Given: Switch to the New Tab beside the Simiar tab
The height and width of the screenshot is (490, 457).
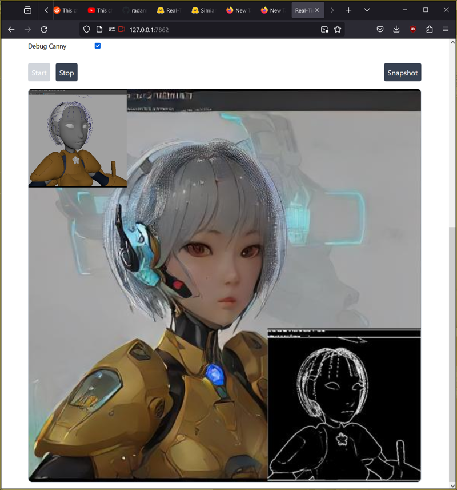Looking at the screenshot, I should pyautogui.click(x=239, y=10).
